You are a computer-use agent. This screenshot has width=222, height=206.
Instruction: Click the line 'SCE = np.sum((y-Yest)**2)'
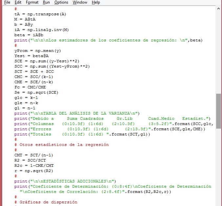pos(47,61)
